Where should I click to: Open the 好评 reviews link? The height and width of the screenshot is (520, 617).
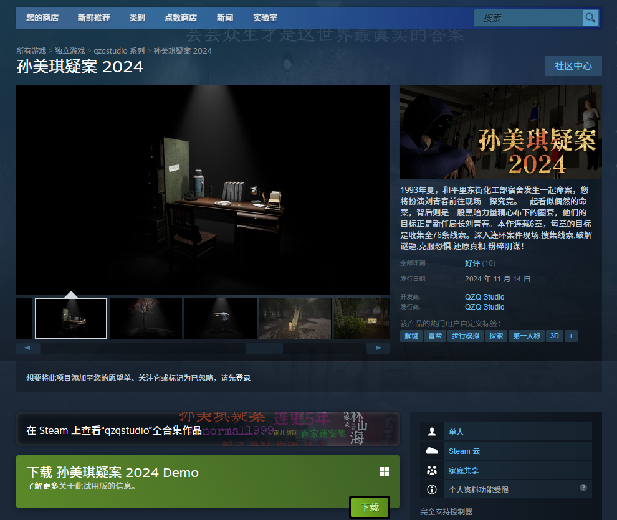click(472, 263)
